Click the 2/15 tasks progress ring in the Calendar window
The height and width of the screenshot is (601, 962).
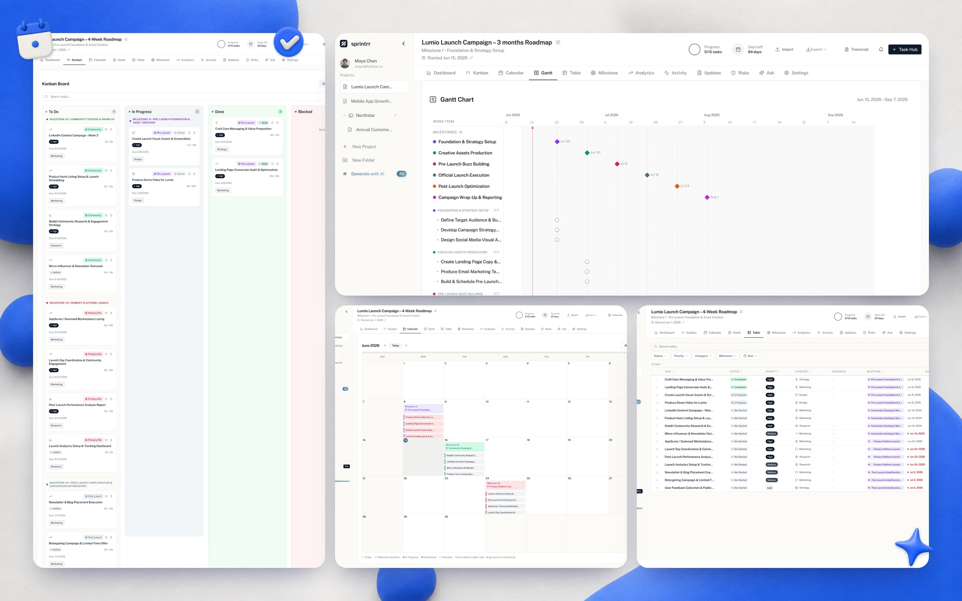(x=519, y=315)
